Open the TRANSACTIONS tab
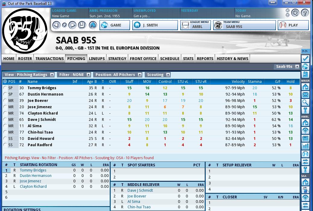This screenshot has height=211, width=313. tap(49, 58)
